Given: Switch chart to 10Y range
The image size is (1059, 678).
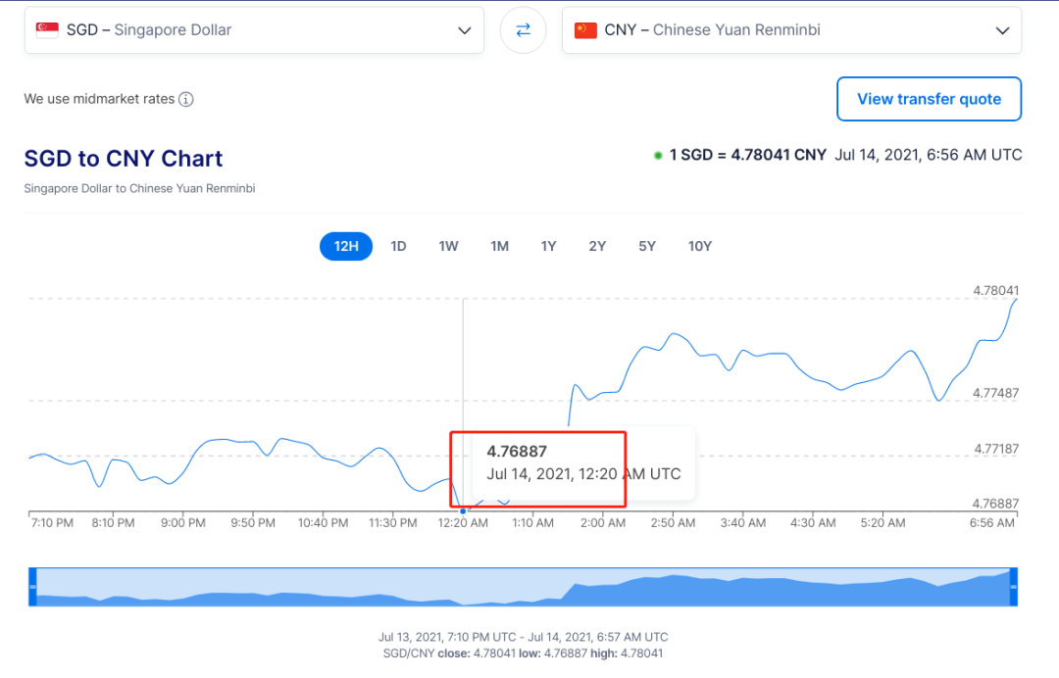Looking at the screenshot, I should click(x=699, y=246).
